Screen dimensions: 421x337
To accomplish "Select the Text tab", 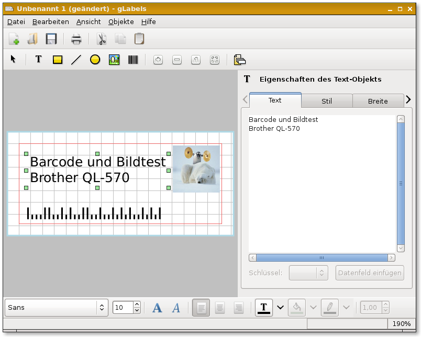I will [x=275, y=100].
